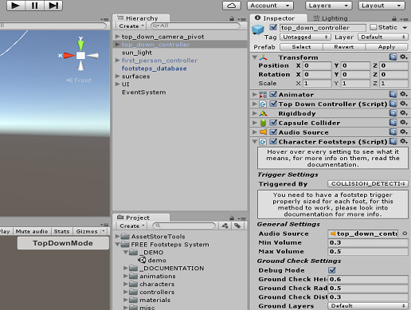This screenshot has height=310, width=411.
Task: Select sun_light in the Hierarchy
Action: coord(137,53)
